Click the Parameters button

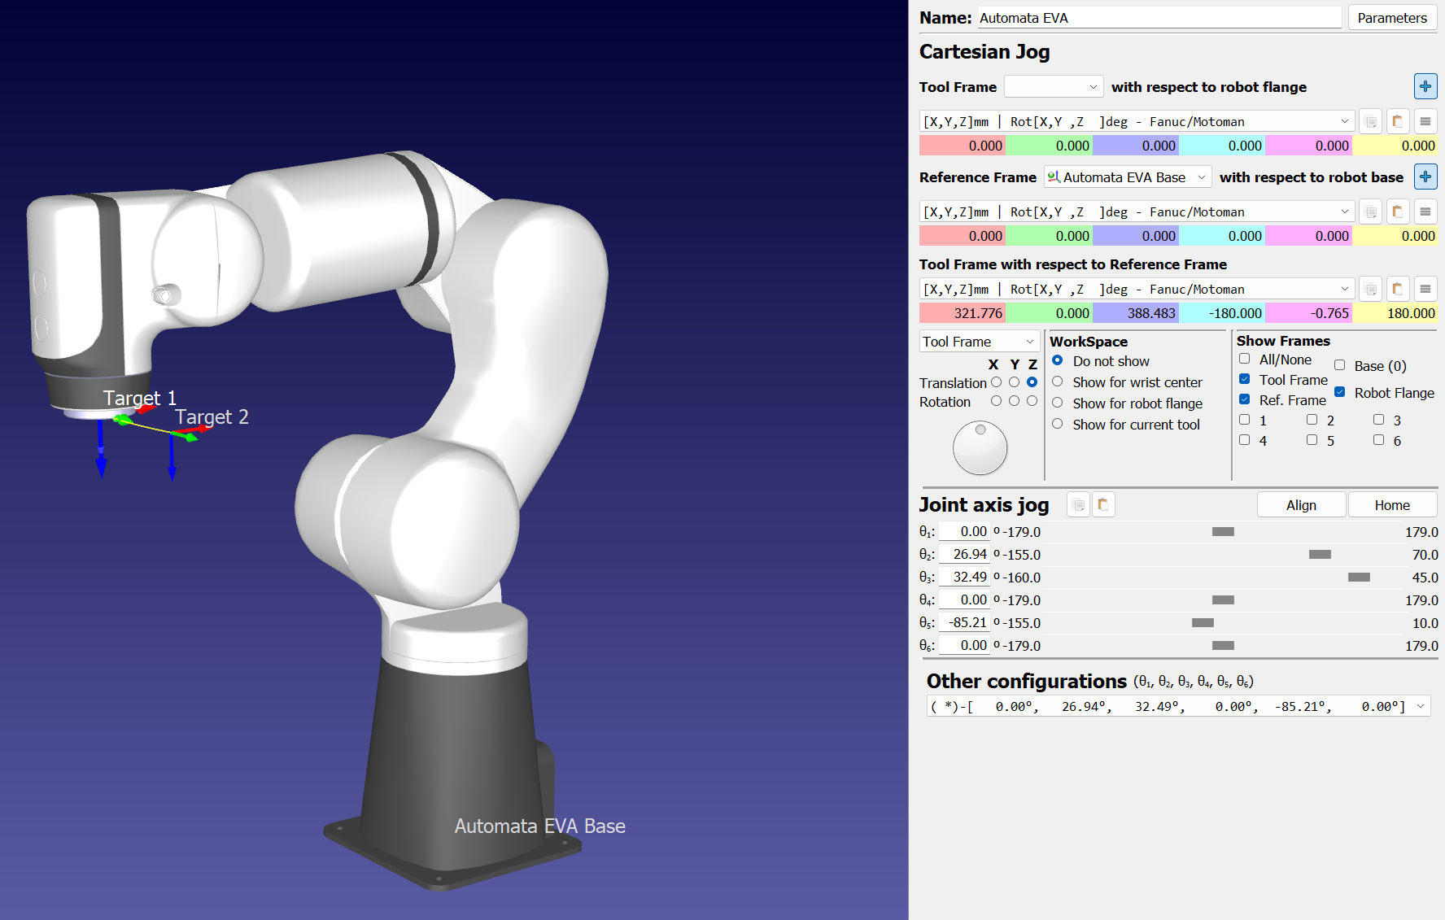pos(1391,18)
